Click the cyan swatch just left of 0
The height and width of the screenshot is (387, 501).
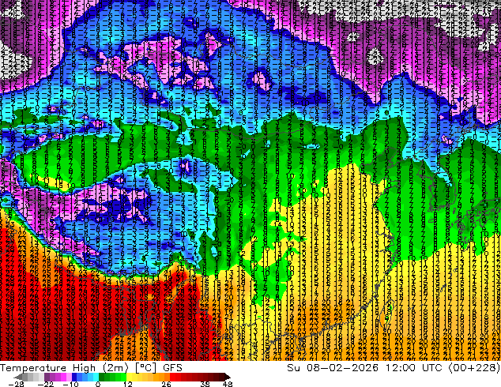pyautogui.click(x=96, y=377)
